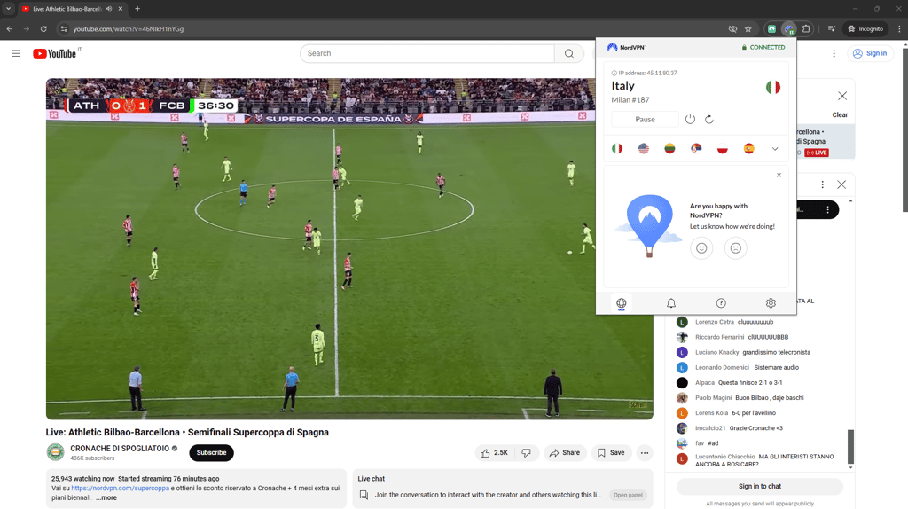Image resolution: width=908 pixels, height=509 pixels.
Task: Connect to the Lithuania flag server
Action: coord(669,148)
